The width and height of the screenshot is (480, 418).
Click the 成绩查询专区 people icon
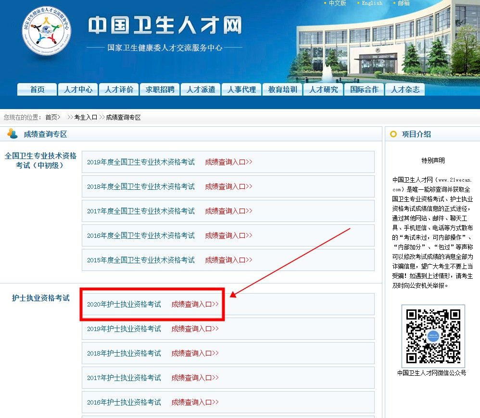pos(12,134)
